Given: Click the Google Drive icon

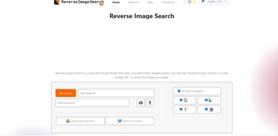Looking at the screenshot, I should (68, 121).
